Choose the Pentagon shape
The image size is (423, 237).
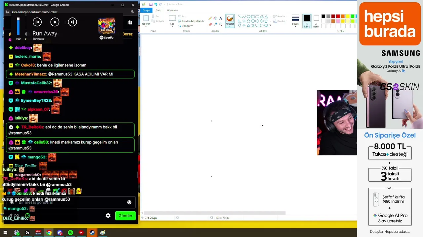click(x=248, y=21)
